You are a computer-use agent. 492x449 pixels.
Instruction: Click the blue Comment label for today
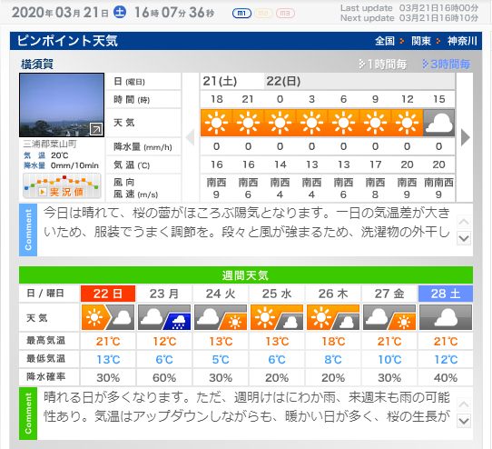tap(28, 230)
